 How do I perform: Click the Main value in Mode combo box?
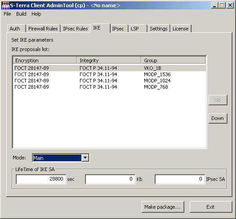point(57,158)
